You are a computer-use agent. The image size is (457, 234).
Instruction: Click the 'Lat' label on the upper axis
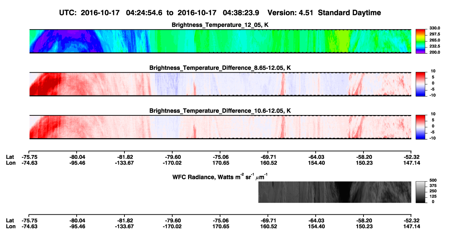(10, 157)
